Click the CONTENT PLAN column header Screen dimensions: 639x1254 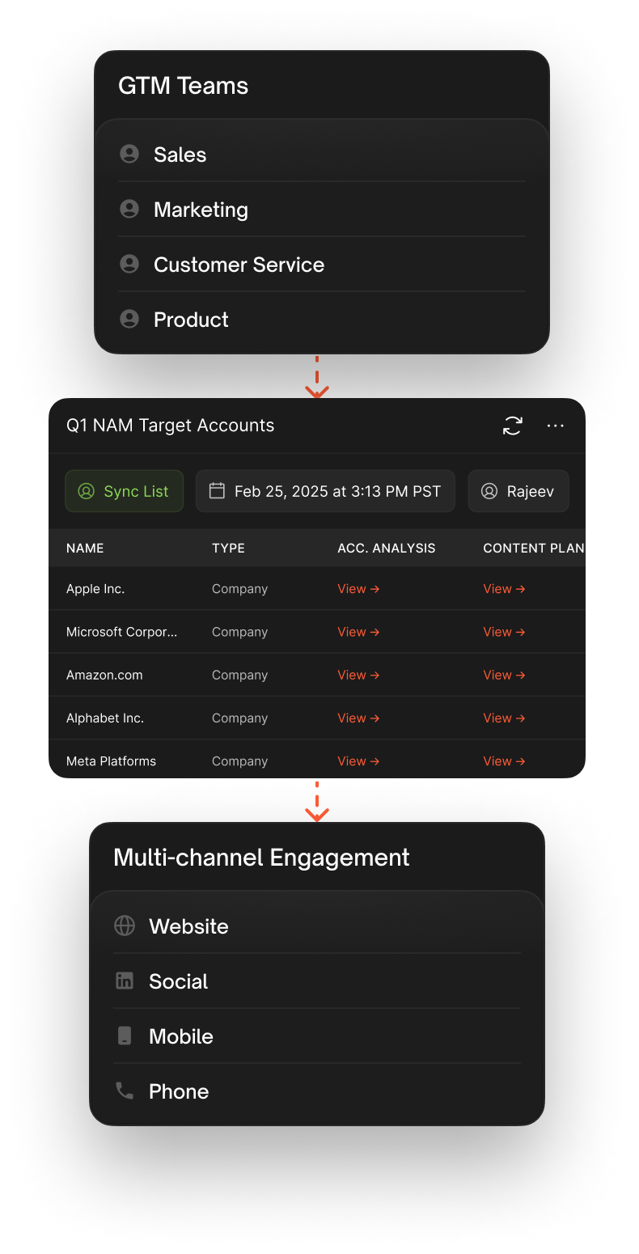[534, 548]
